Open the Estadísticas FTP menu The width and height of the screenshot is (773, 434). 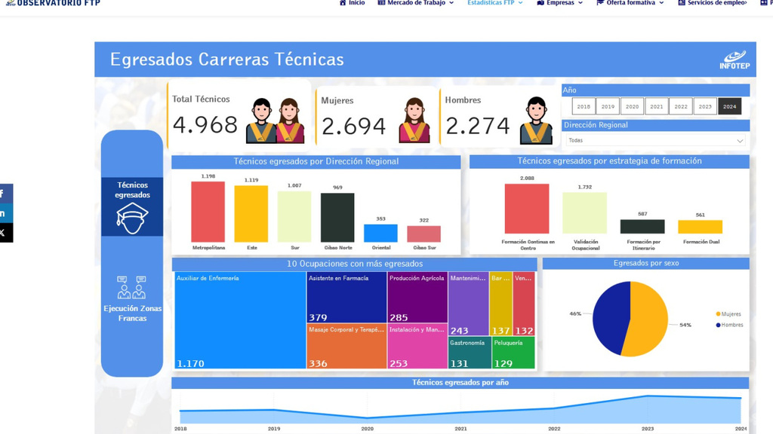coord(494,3)
